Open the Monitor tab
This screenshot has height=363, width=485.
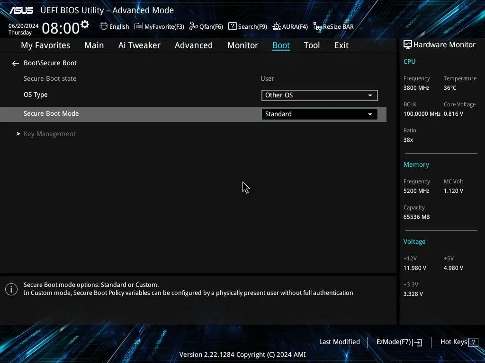[x=243, y=45]
